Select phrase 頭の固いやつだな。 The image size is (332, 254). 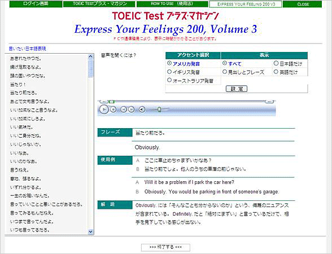click(28, 76)
